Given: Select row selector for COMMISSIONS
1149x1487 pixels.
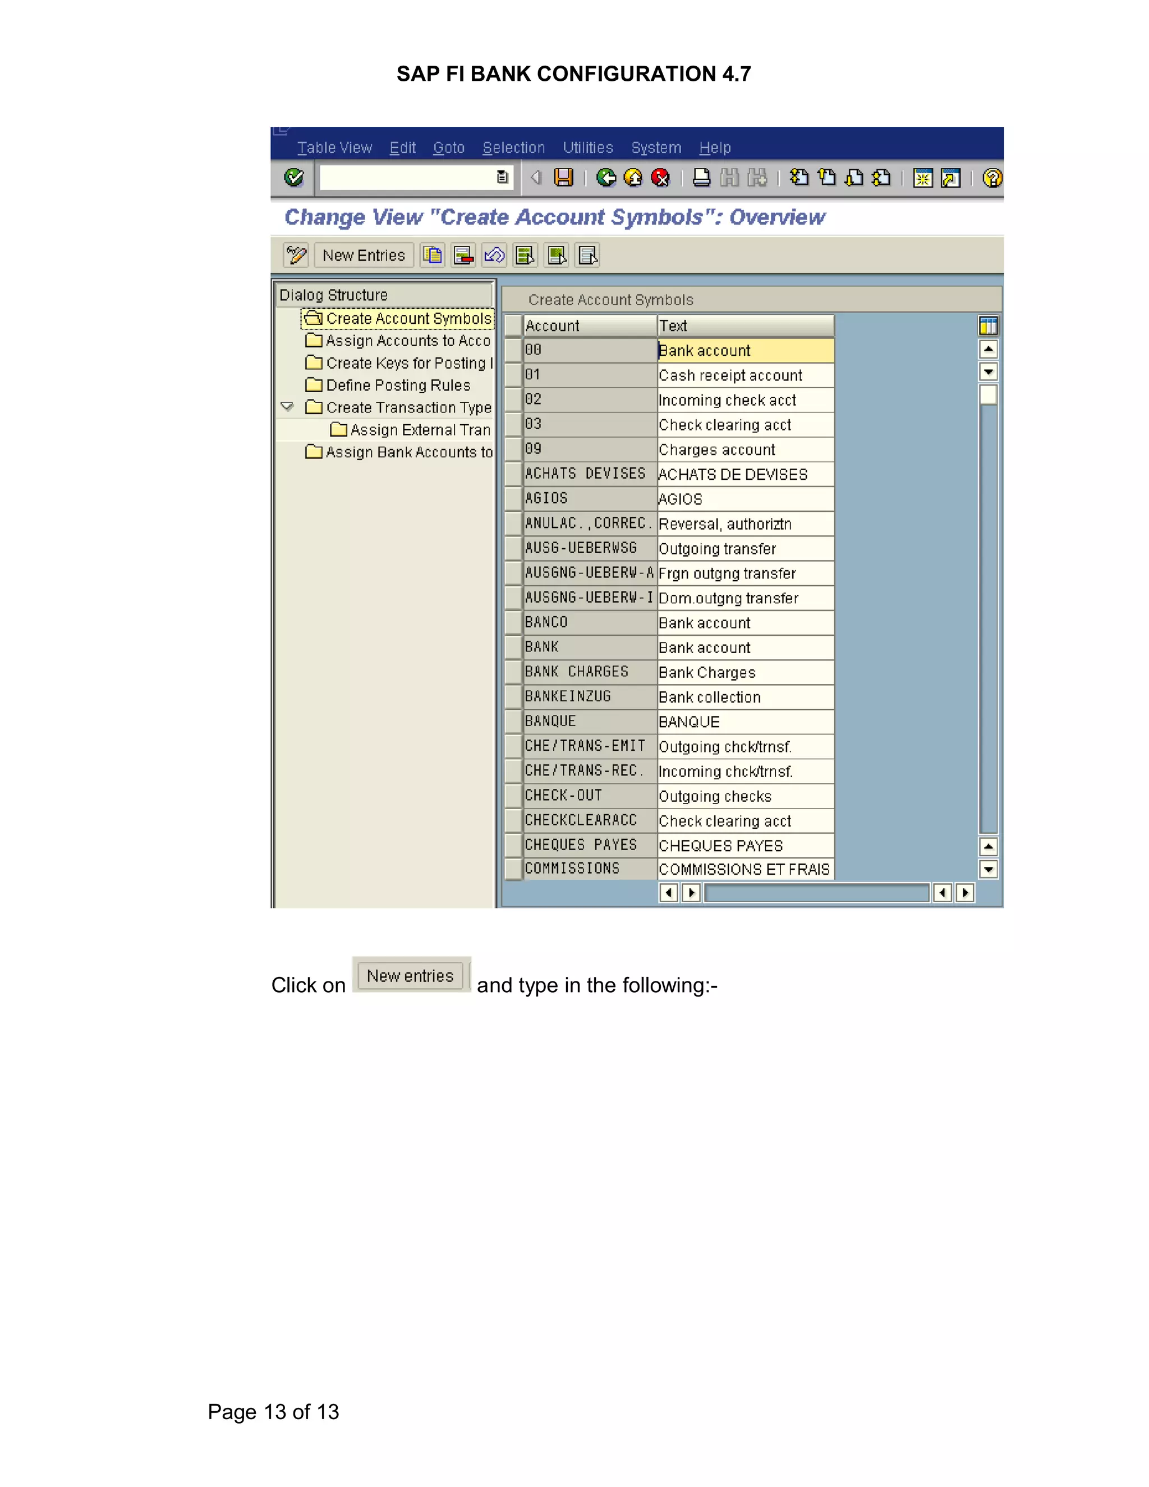Looking at the screenshot, I should (513, 869).
